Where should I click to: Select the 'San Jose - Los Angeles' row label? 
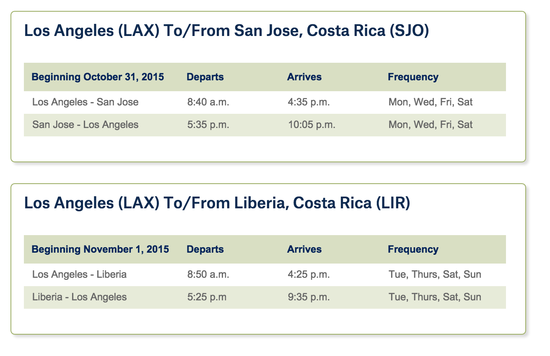click(85, 125)
